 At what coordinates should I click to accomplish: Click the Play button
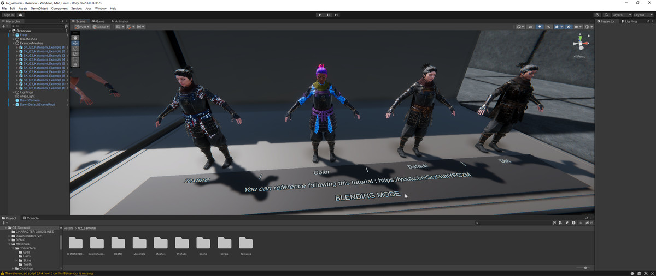click(320, 15)
